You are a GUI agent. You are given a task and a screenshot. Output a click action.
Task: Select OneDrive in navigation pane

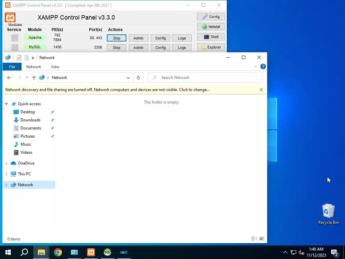(x=26, y=163)
